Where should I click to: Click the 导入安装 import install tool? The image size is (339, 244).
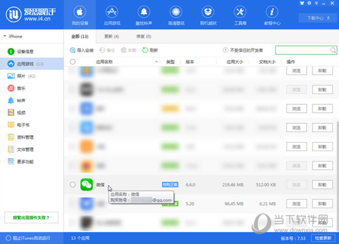click(81, 50)
